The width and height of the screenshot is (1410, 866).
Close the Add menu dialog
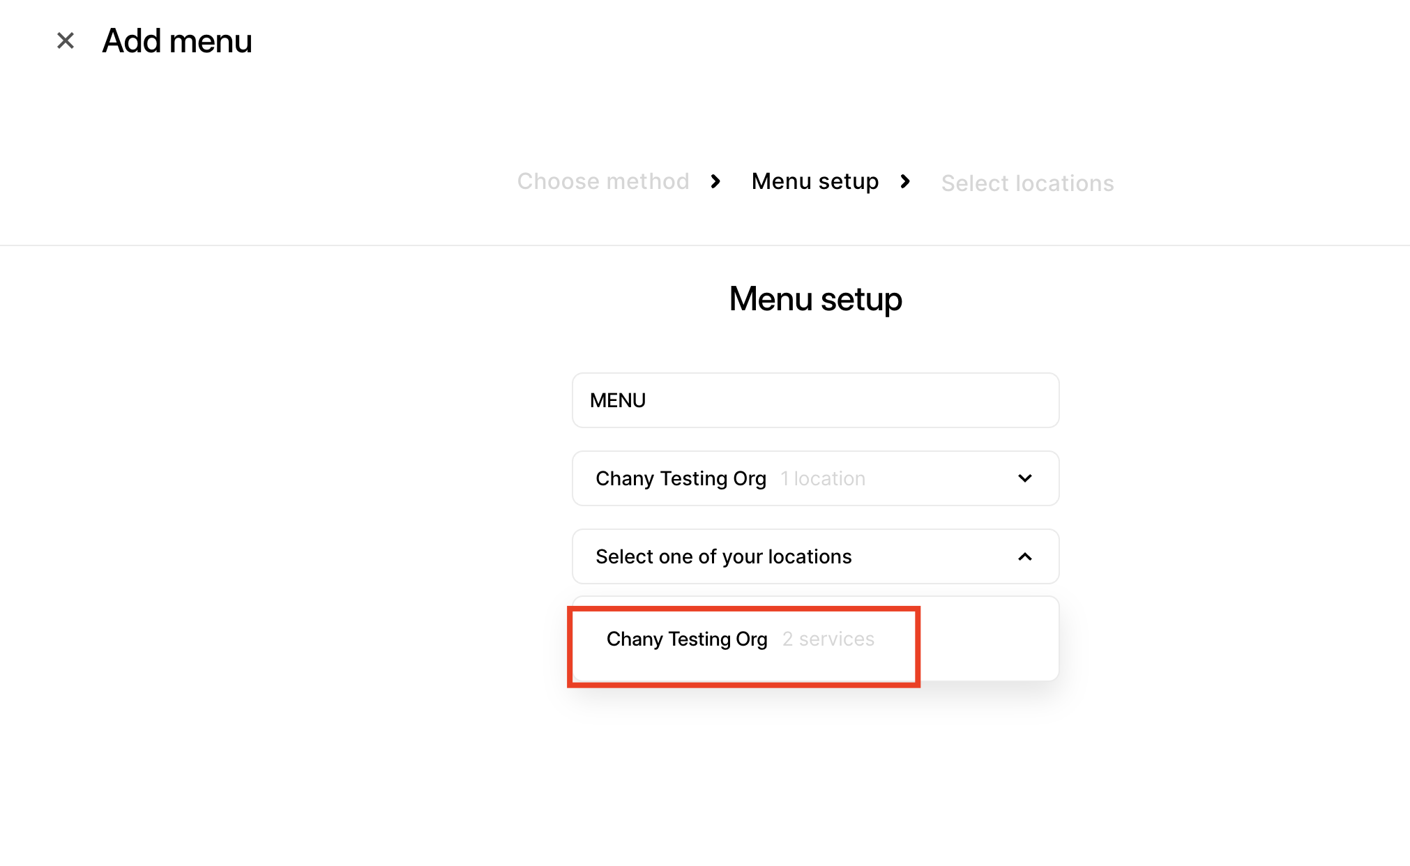(66, 40)
